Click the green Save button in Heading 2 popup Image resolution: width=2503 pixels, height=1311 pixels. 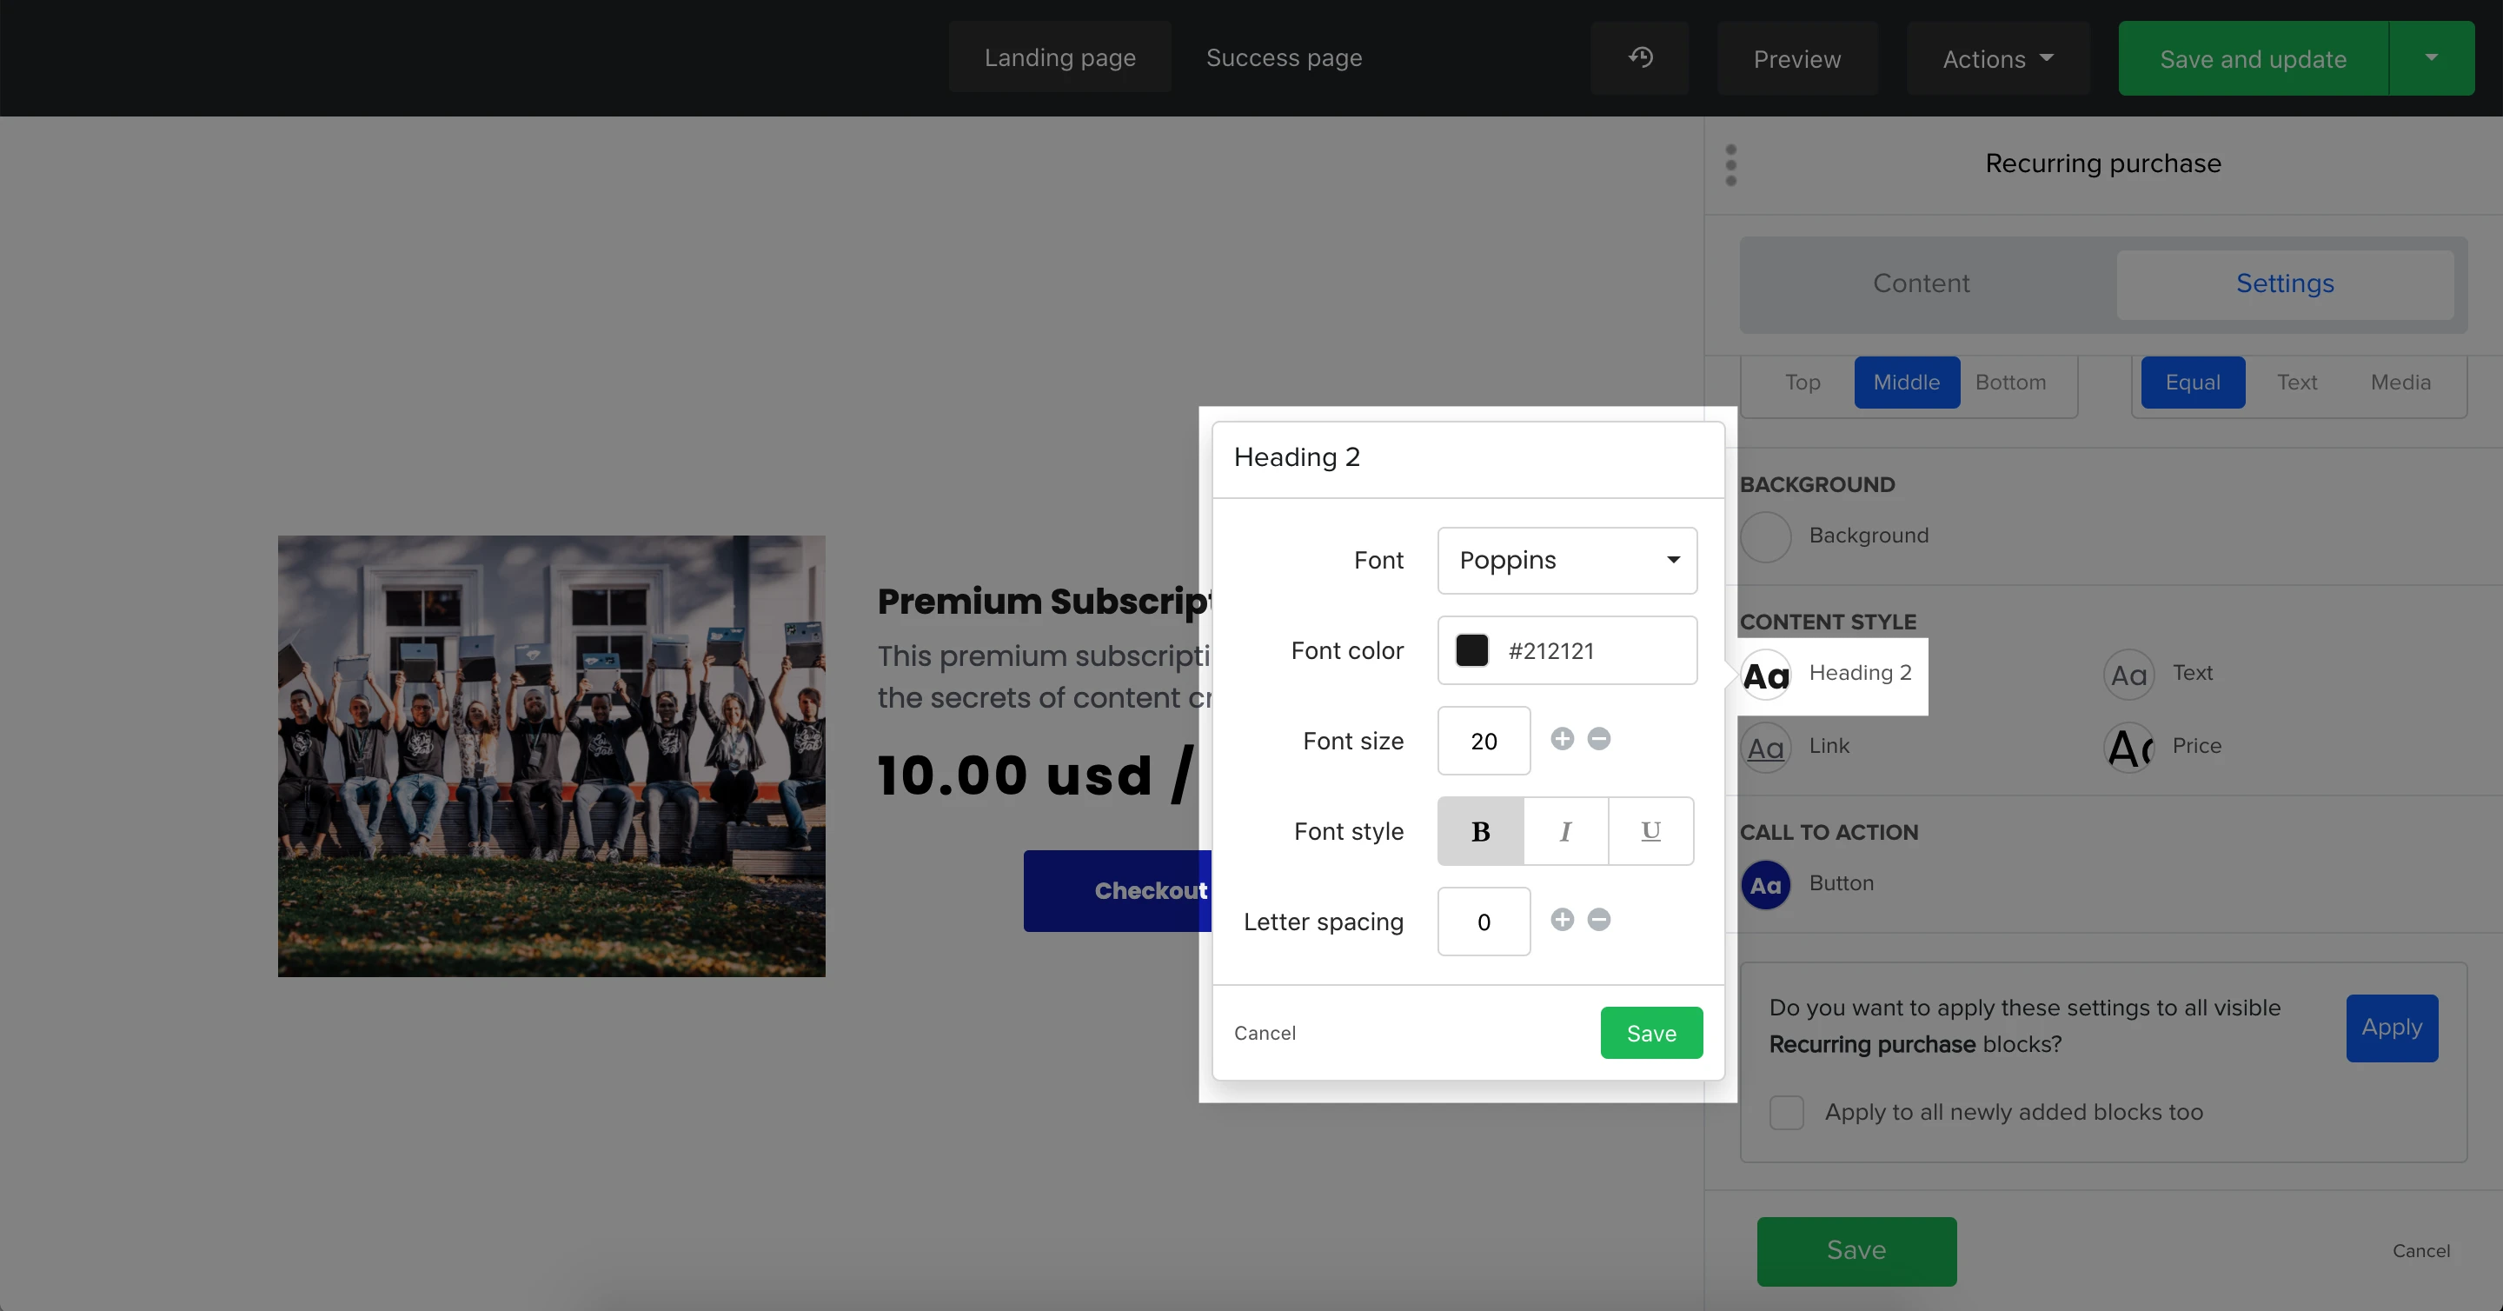[1651, 1033]
